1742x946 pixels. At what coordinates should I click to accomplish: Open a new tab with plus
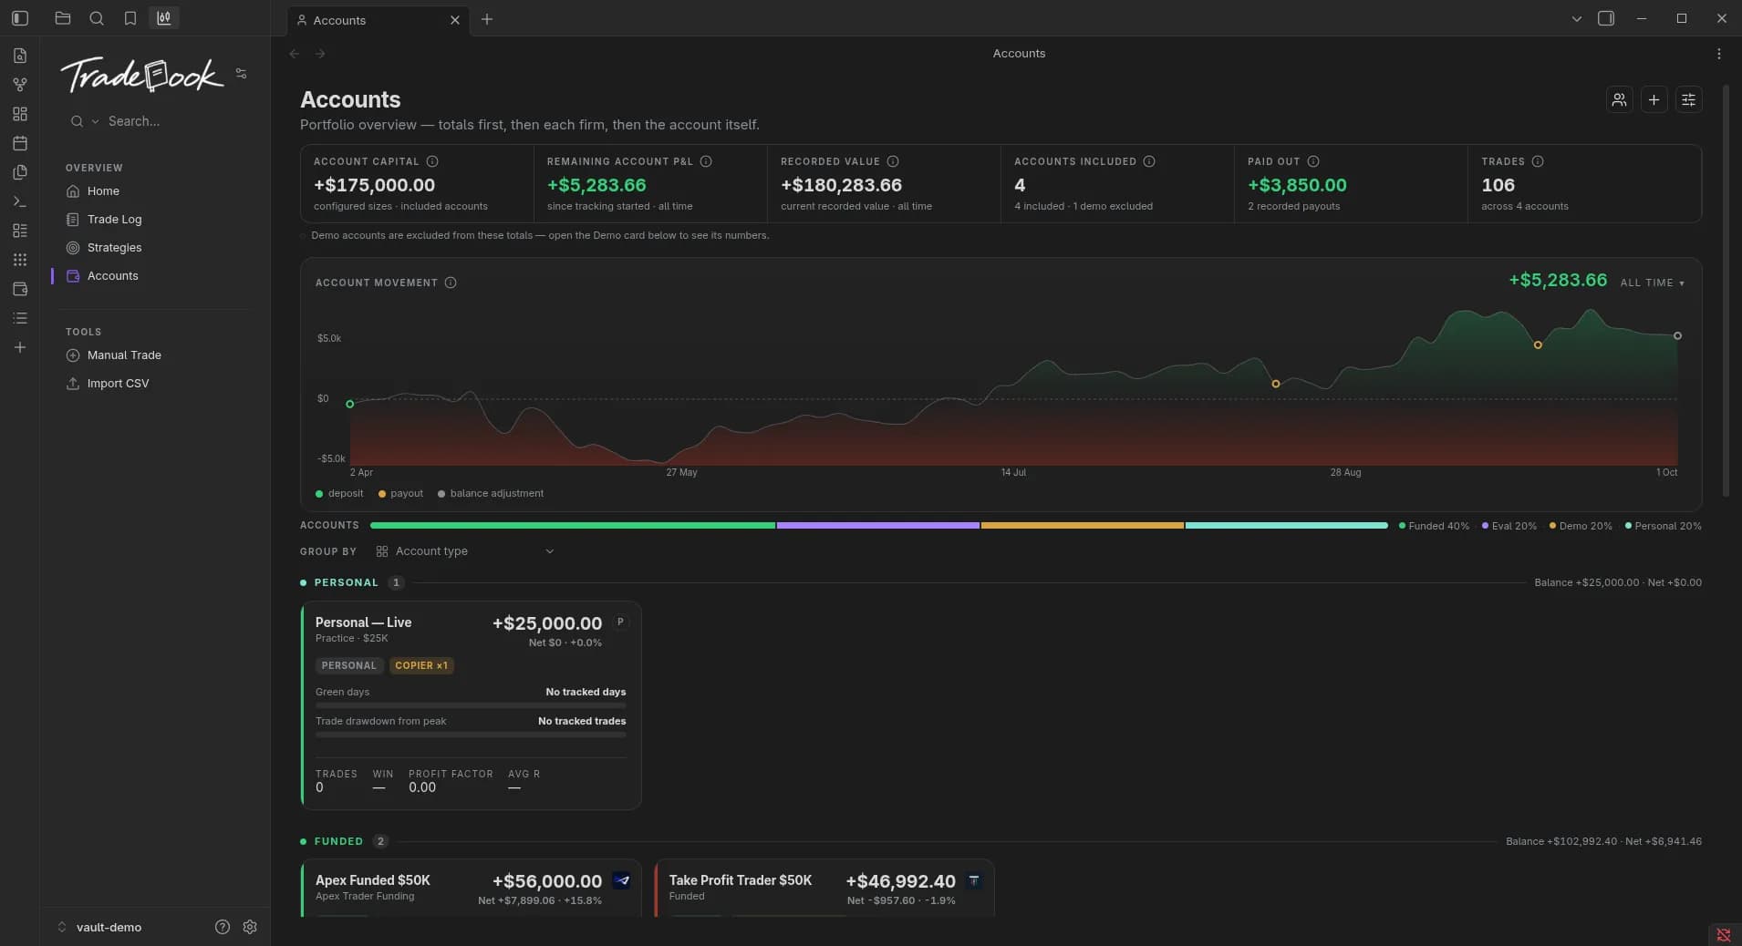[487, 19]
